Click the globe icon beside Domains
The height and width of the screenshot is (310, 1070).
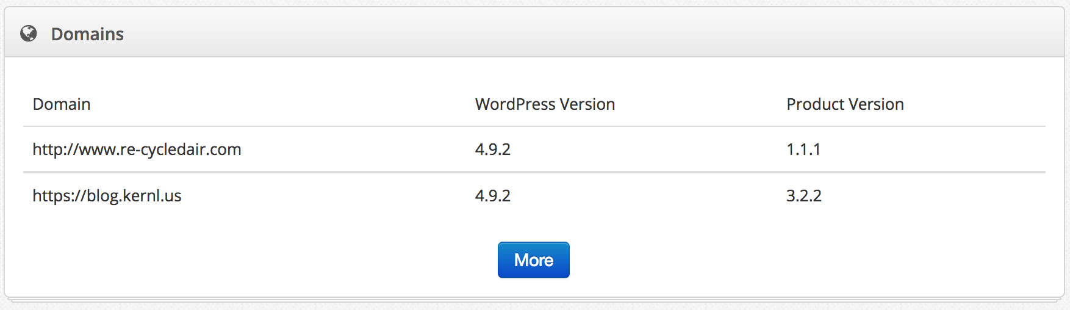pyautogui.click(x=29, y=34)
